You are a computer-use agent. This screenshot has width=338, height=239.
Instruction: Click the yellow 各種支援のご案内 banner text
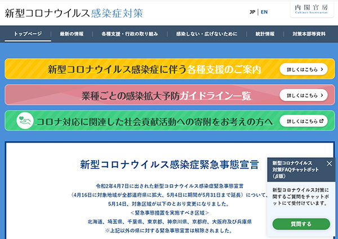(154, 69)
